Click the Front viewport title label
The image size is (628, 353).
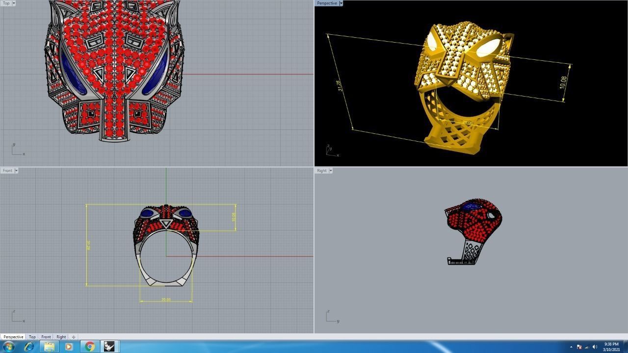click(7, 171)
